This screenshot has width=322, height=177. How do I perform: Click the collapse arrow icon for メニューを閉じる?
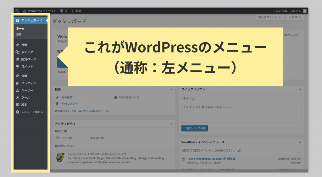pyautogui.click(x=18, y=112)
